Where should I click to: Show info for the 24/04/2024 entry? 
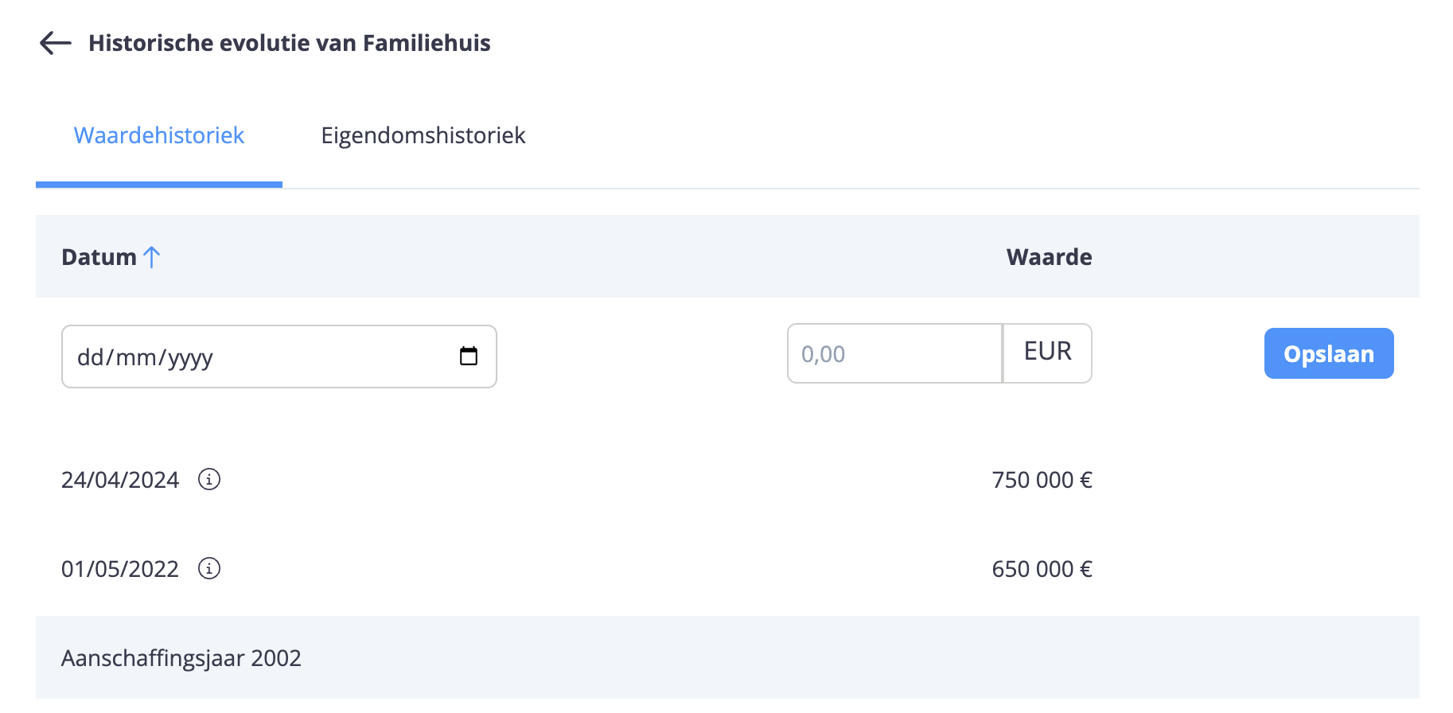click(209, 479)
